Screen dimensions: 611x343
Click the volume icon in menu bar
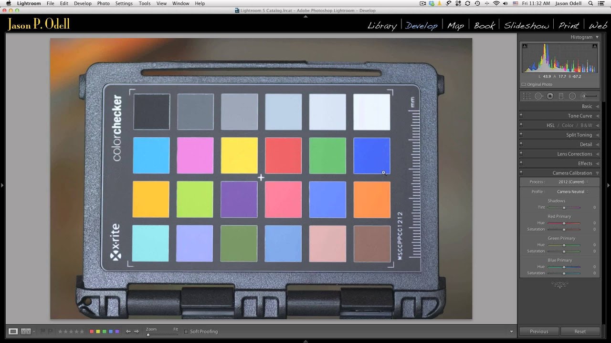click(505, 3)
